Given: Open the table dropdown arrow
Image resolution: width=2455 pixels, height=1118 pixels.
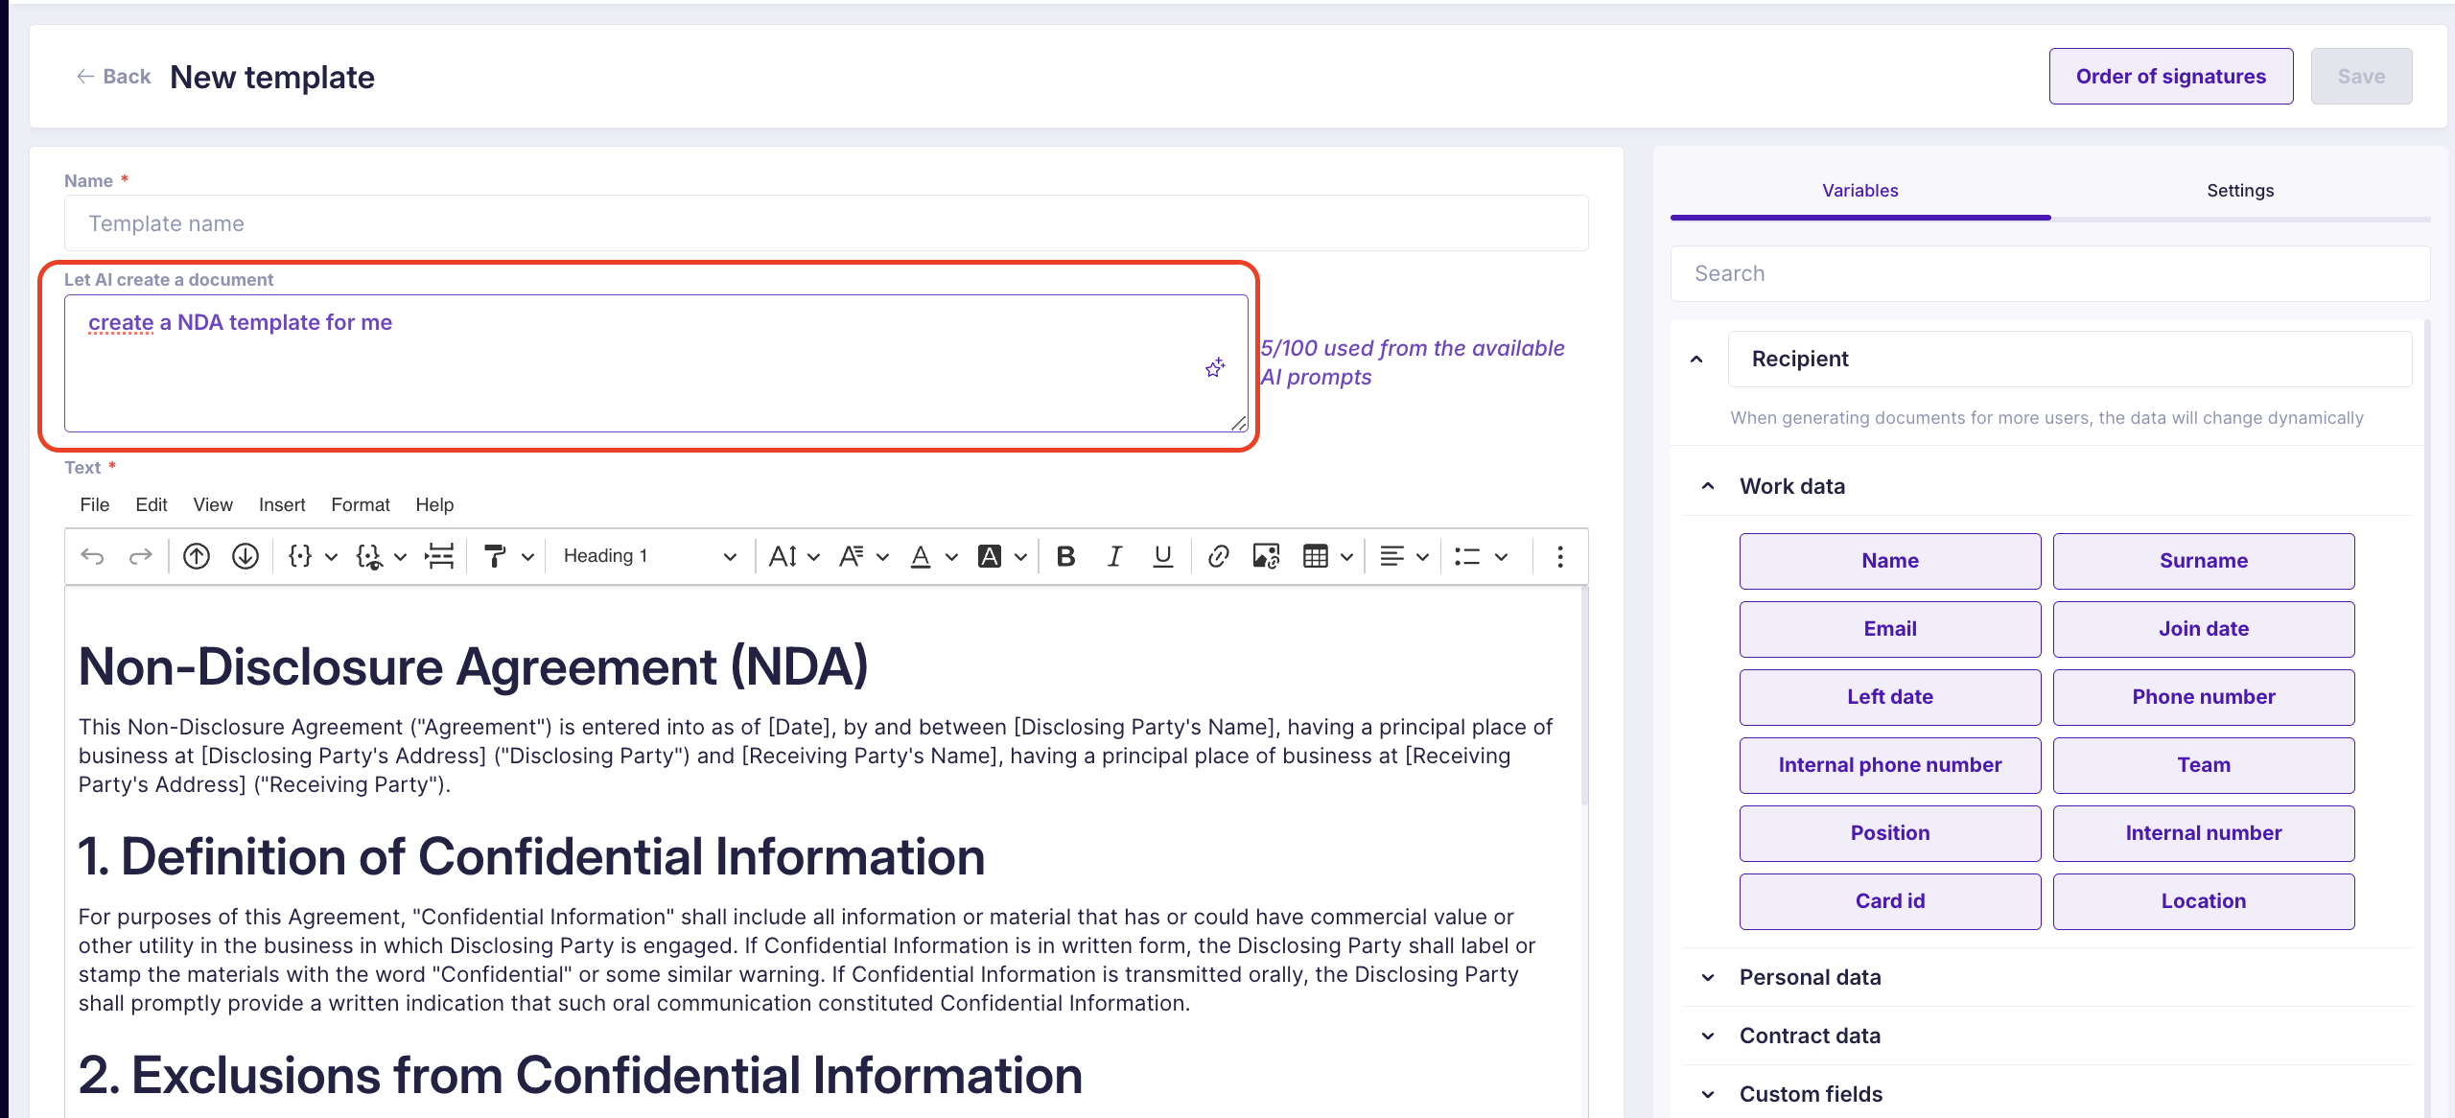Looking at the screenshot, I should coord(1346,556).
